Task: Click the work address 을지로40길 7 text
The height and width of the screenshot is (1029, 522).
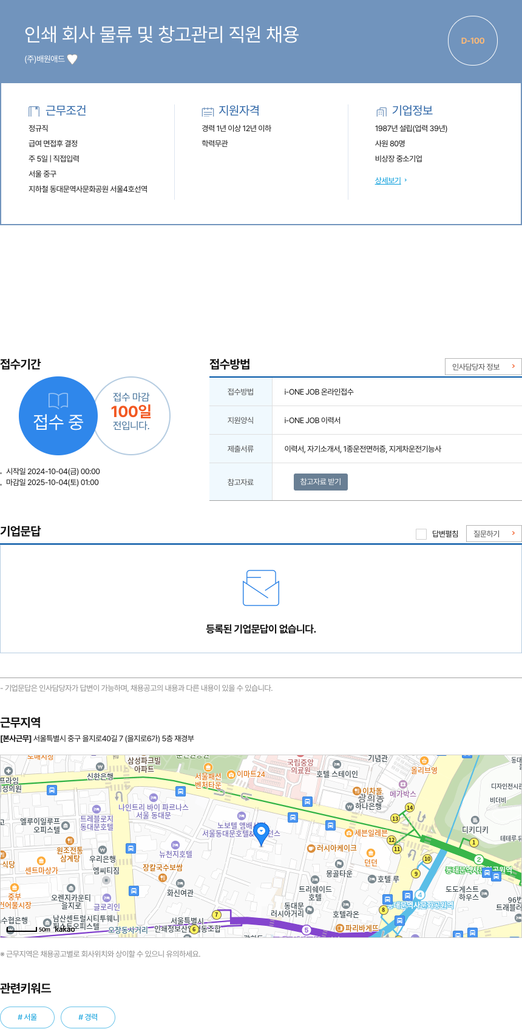Action: [x=114, y=739]
